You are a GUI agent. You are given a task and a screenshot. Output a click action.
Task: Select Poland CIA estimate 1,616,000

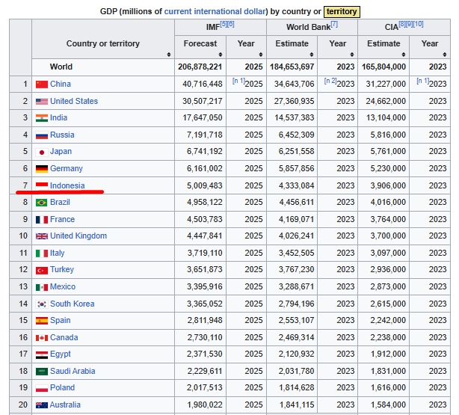pos(388,388)
